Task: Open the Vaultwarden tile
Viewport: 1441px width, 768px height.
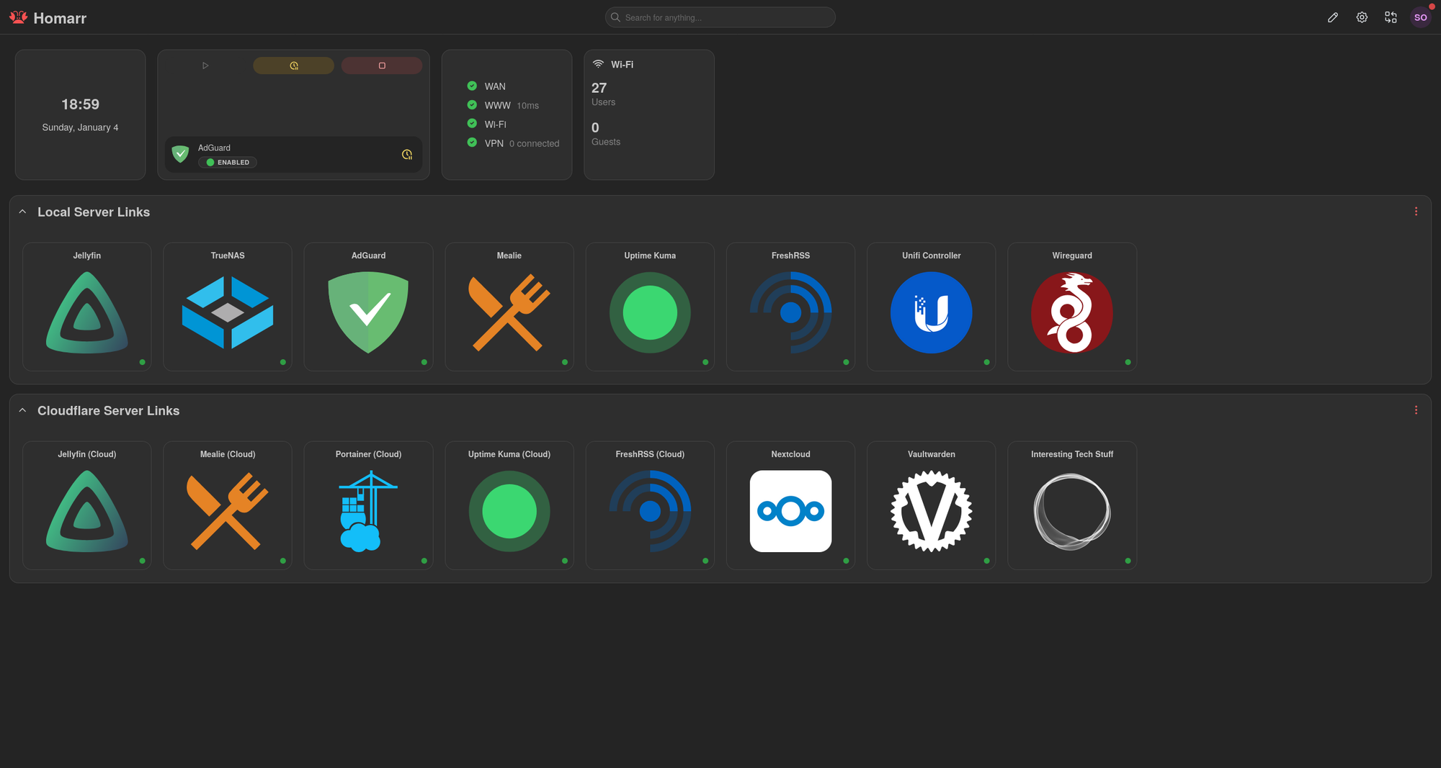Action: (931, 506)
